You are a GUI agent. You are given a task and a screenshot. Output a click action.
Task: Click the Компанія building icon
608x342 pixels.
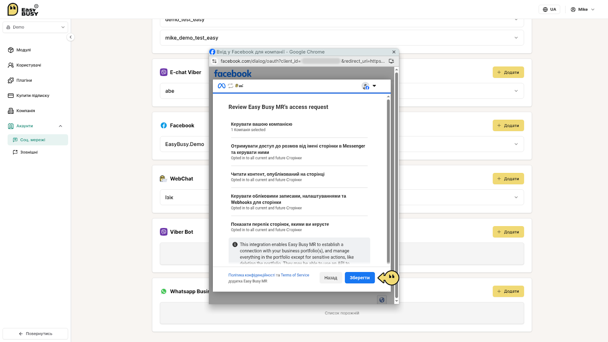pos(11,111)
